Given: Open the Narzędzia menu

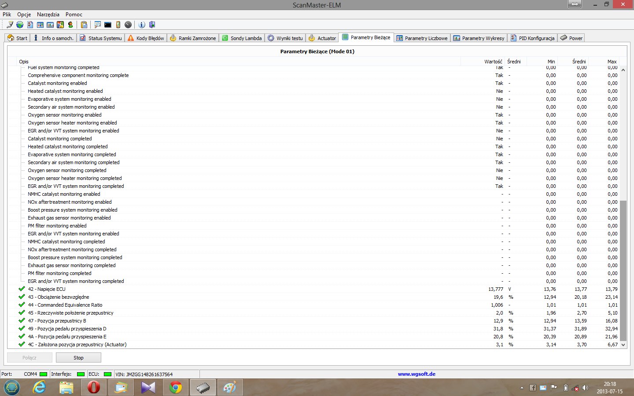Looking at the screenshot, I should [48, 15].
